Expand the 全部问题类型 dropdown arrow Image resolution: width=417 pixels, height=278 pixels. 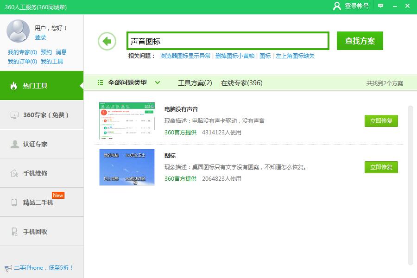(x=158, y=83)
